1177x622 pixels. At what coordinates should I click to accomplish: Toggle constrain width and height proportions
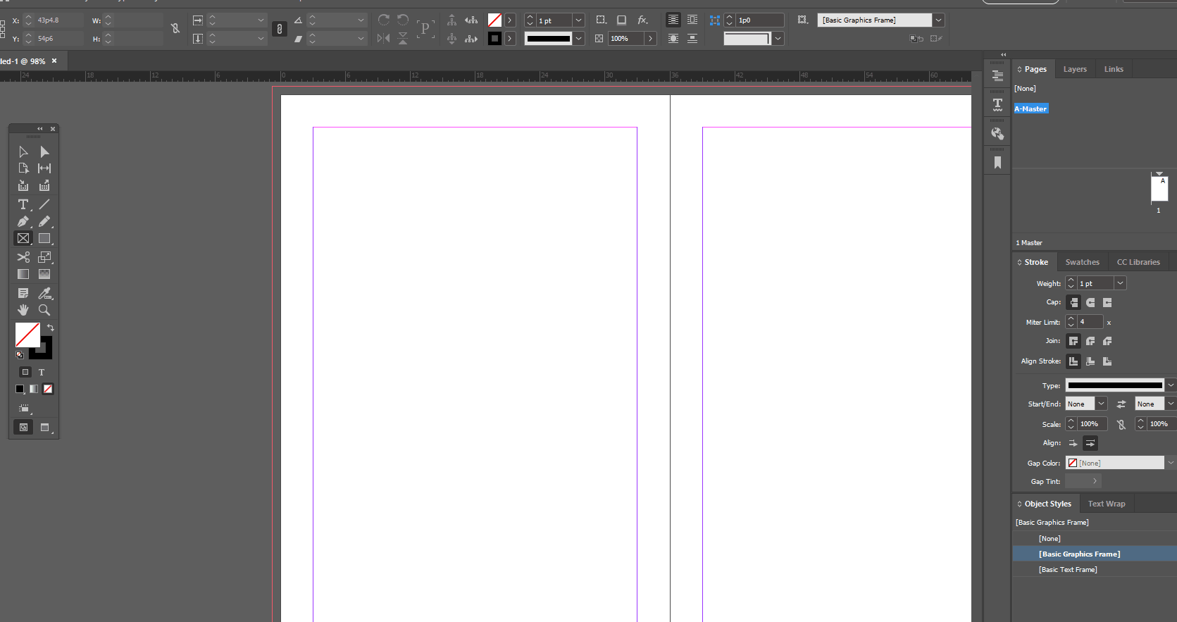175,29
